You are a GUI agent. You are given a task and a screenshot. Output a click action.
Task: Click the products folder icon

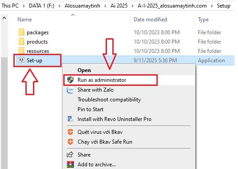click(21, 41)
